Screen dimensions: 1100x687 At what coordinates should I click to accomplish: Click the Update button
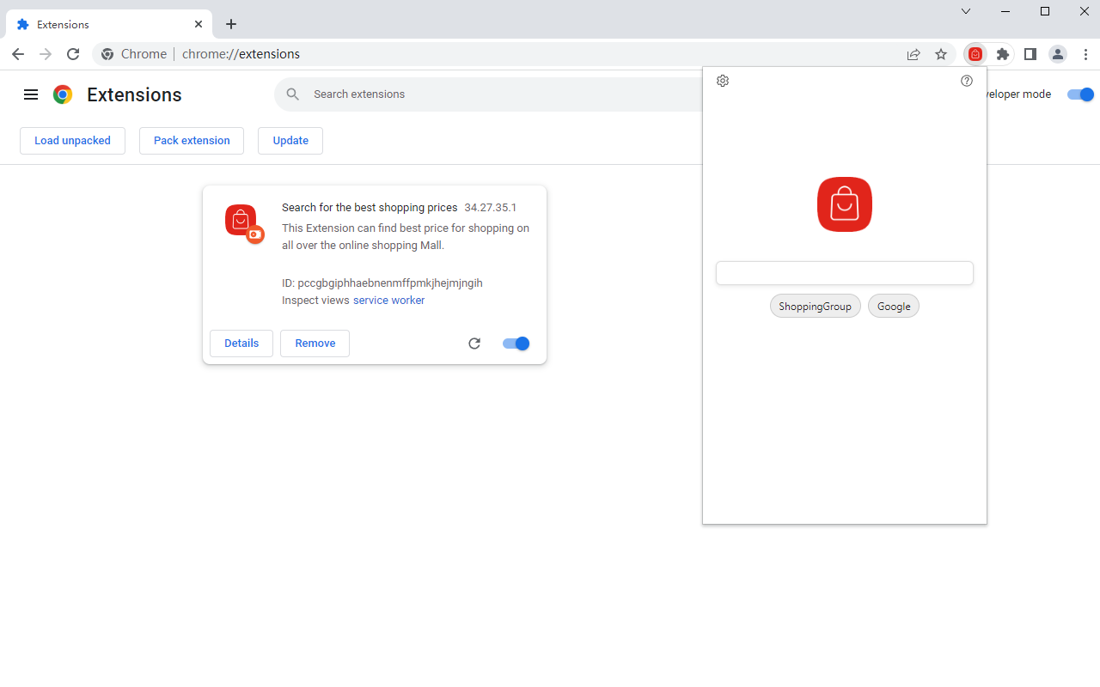(x=290, y=141)
